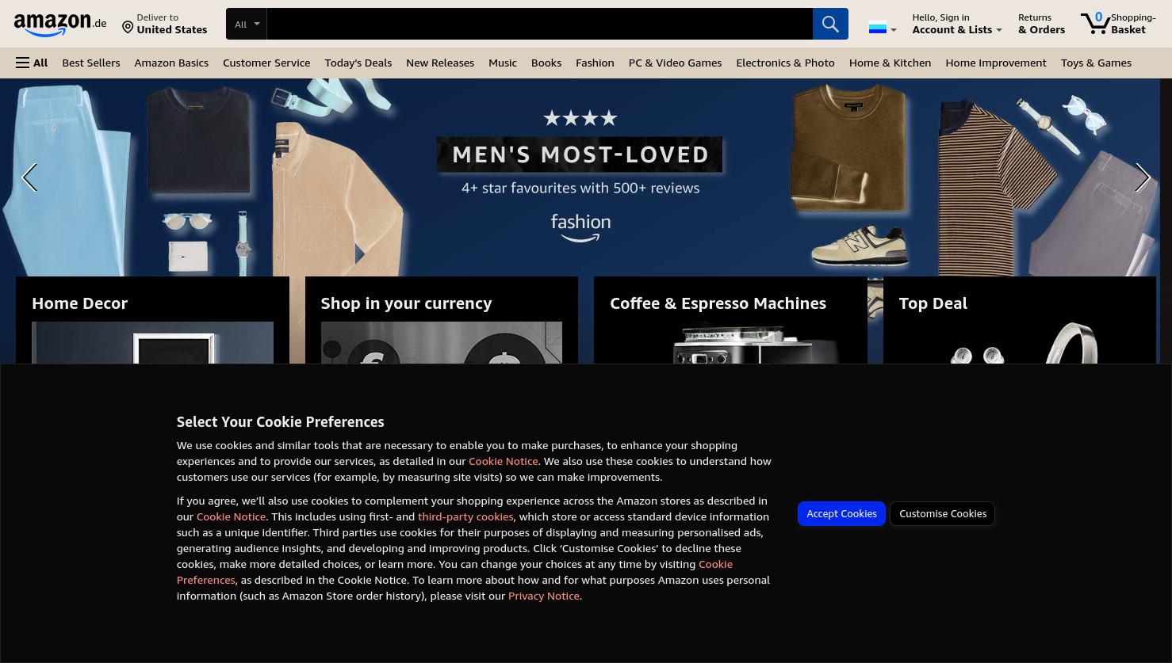Click the Top Deal heading
The image size is (1172, 663).
pos(933,303)
